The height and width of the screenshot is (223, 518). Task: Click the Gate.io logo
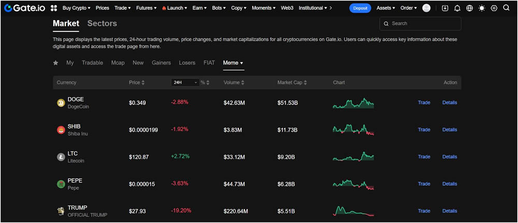25,8
